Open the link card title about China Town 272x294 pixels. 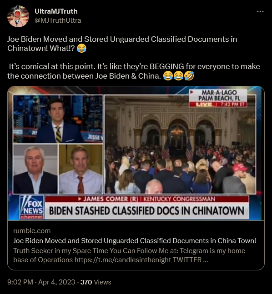[134, 241]
